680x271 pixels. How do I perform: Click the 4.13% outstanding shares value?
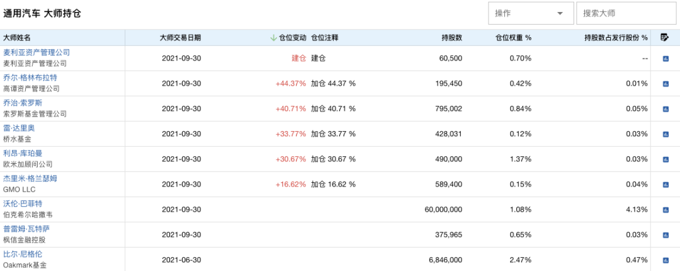(x=637, y=210)
